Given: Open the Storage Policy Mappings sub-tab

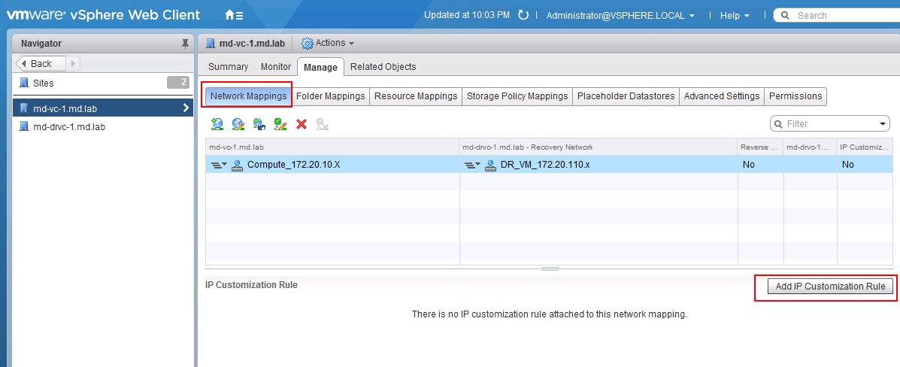Looking at the screenshot, I should [517, 96].
